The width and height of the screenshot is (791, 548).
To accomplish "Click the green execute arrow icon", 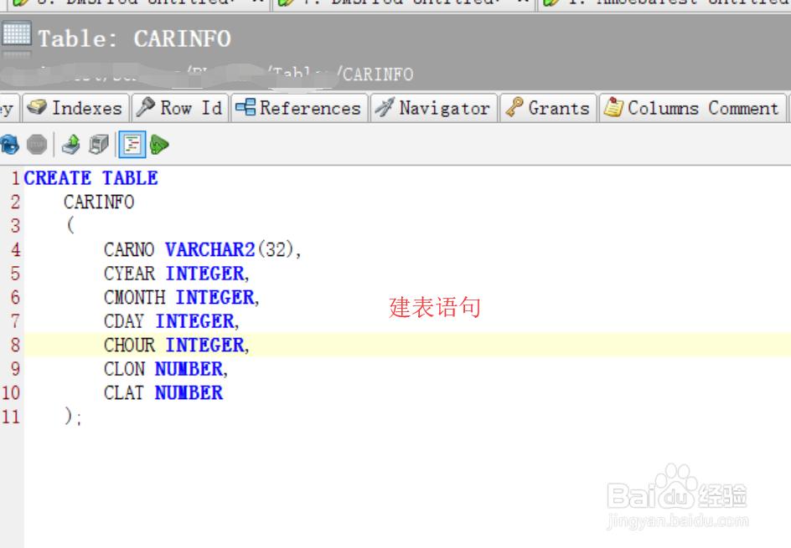I will (159, 145).
